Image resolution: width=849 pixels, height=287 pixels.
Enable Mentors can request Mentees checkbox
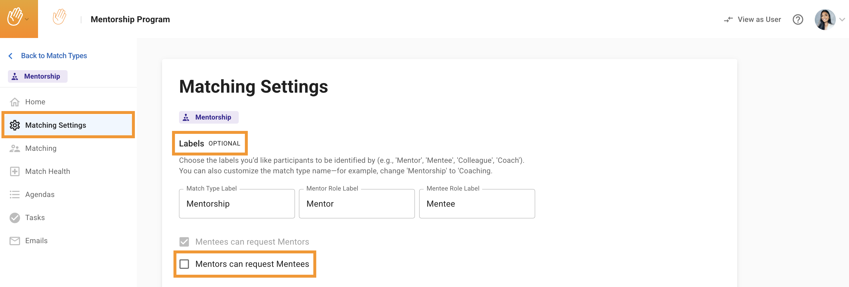click(x=184, y=264)
